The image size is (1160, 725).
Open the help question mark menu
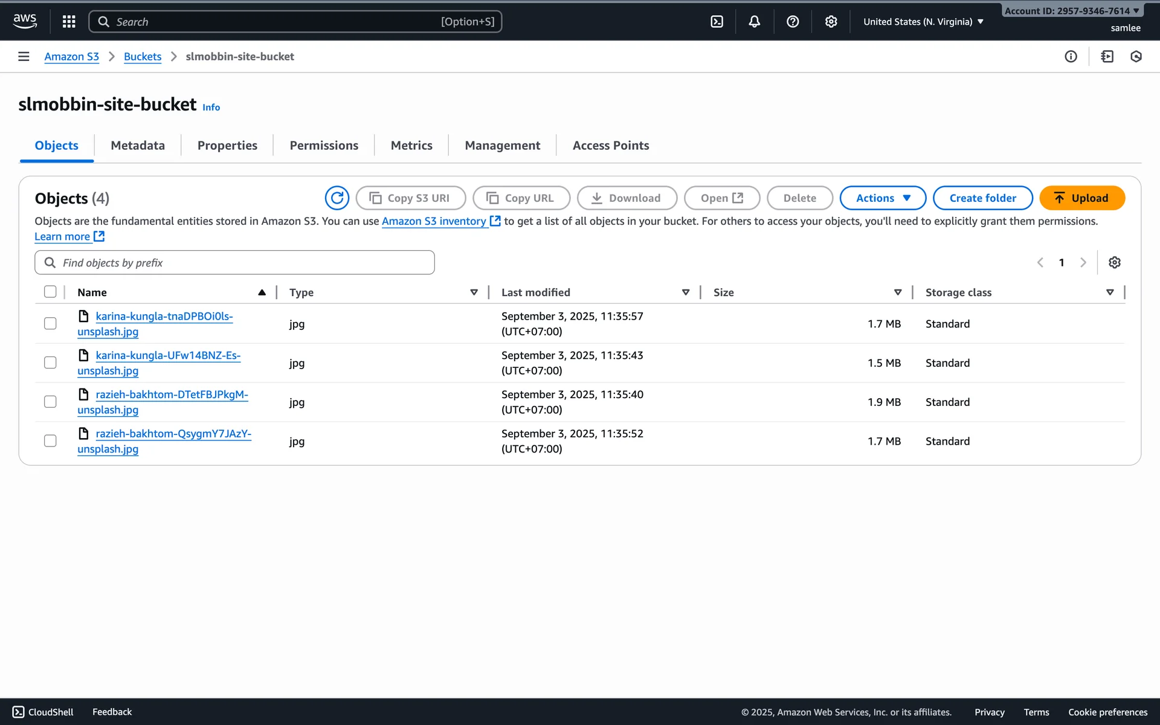click(x=793, y=22)
